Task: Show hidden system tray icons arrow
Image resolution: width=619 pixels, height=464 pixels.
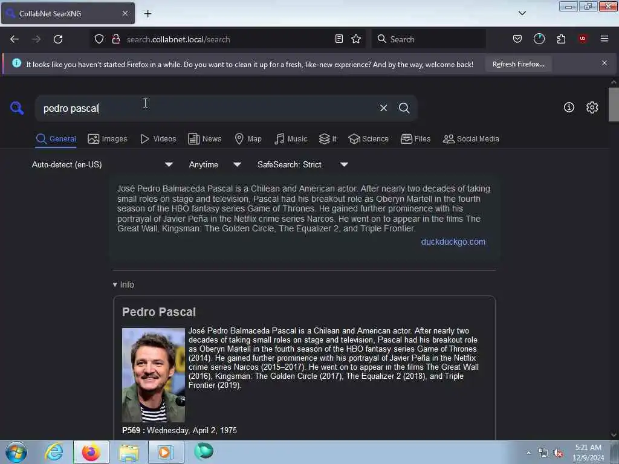Action: 528,453
